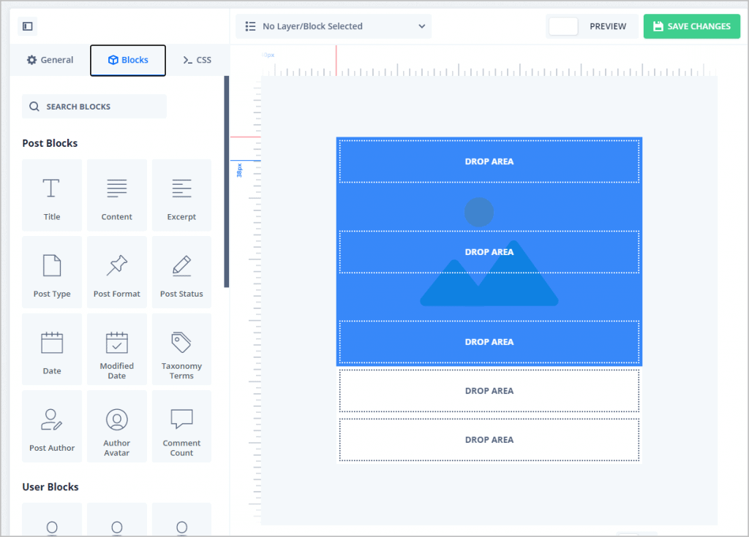Click the Save Changes button
Screen dimensions: 749x537
(691, 26)
